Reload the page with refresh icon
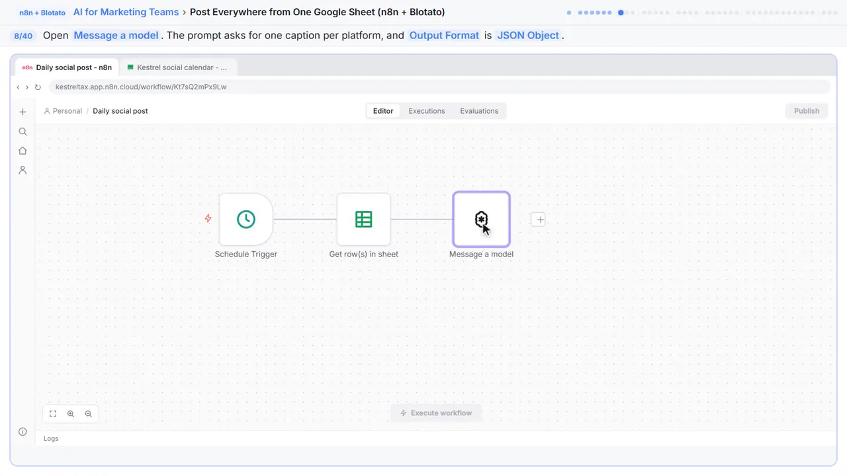This screenshot has width=847, height=476. point(38,87)
